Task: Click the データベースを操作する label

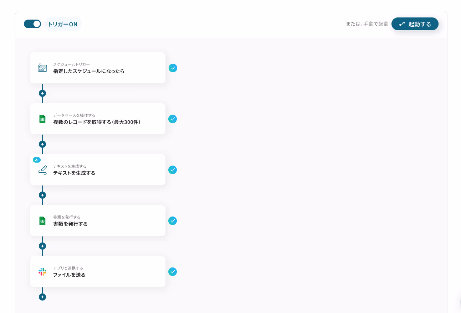Action: tap(74, 115)
